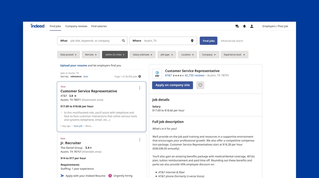
Task: Click Upload your resume link
Action: point(74,66)
